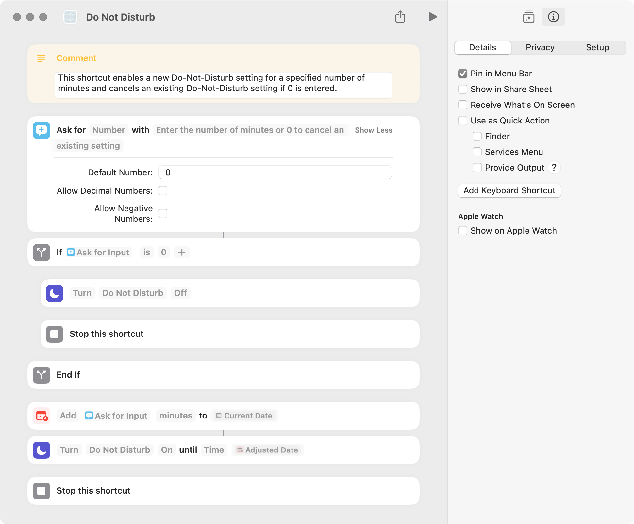The height and width of the screenshot is (524, 634).
Task: Click the End If branch icon
Action: pos(42,375)
